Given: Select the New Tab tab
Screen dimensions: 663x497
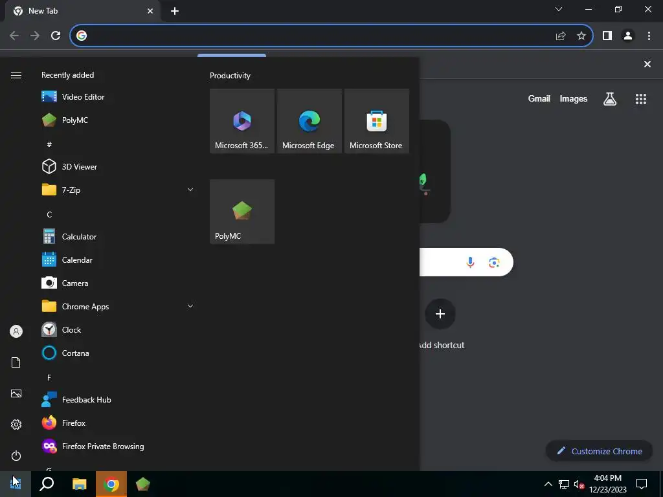Looking at the screenshot, I should [82, 11].
